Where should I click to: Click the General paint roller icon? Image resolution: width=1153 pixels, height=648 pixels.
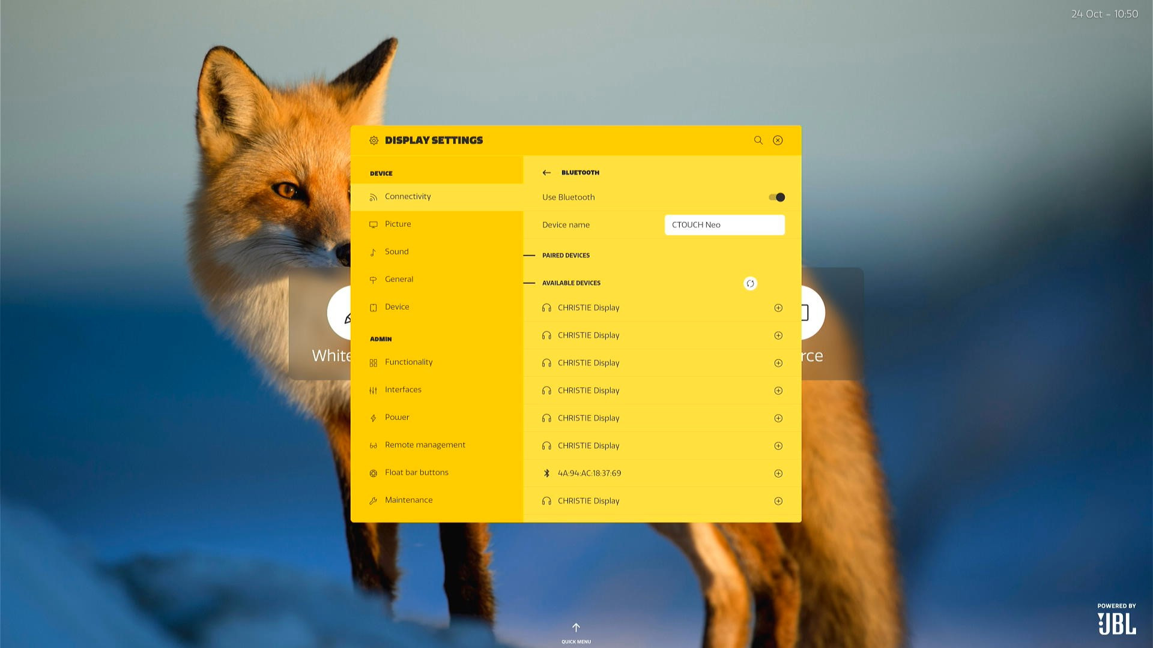point(373,280)
